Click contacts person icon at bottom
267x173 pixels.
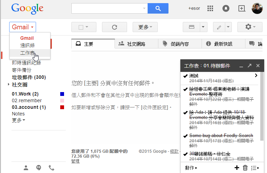pyautogui.click(x=26, y=168)
